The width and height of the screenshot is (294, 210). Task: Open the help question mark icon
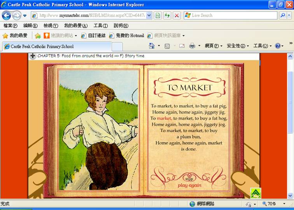[x=278, y=46]
